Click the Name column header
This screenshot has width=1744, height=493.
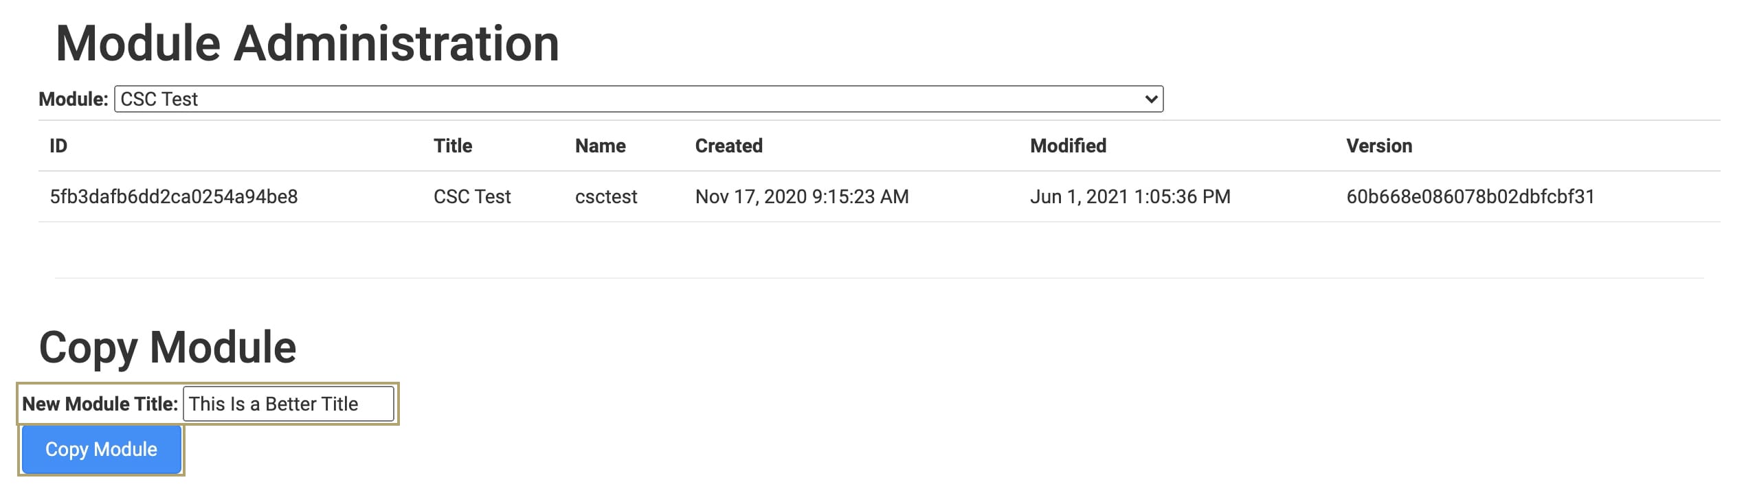point(600,146)
